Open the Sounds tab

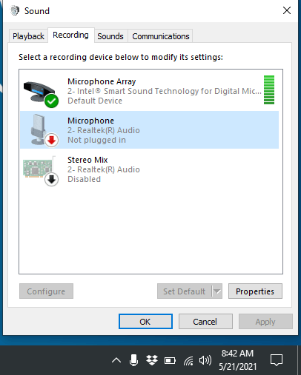click(x=110, y=36)
